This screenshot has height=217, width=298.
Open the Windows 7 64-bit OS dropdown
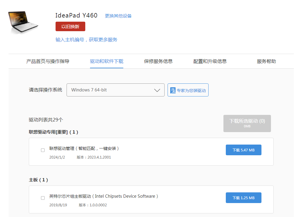(x=115, y=90)
